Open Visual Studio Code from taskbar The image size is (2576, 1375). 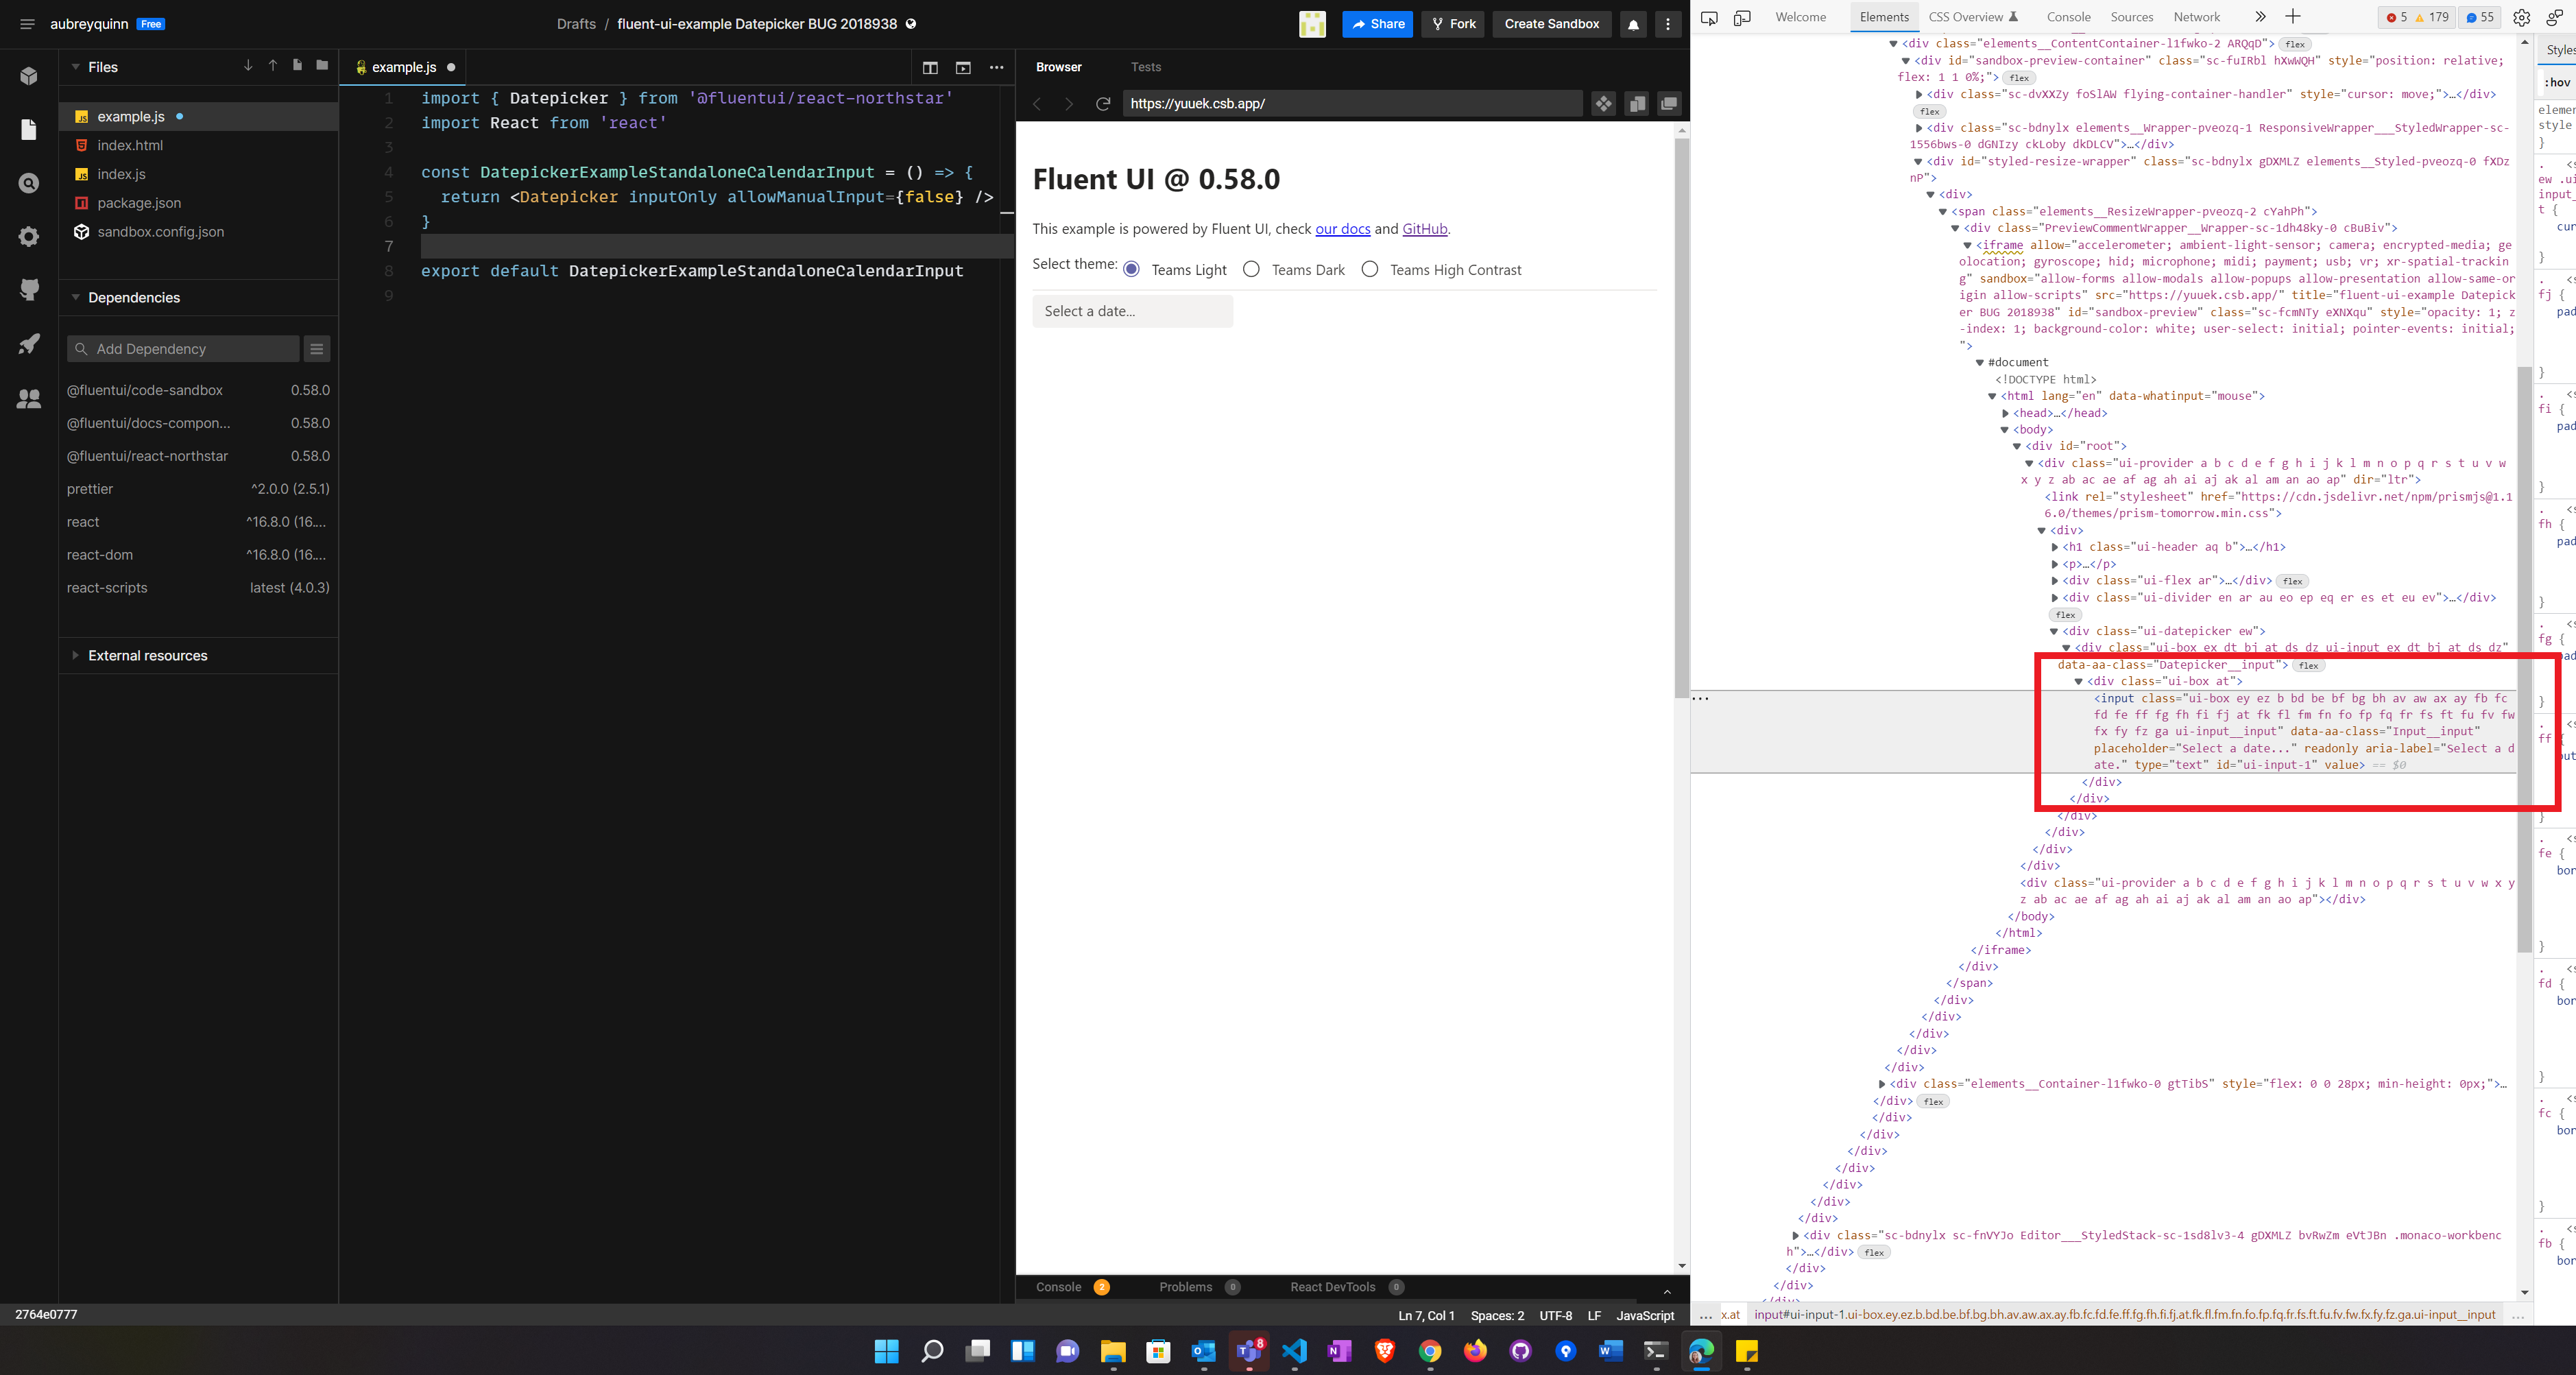(x=1294, y=1351)
